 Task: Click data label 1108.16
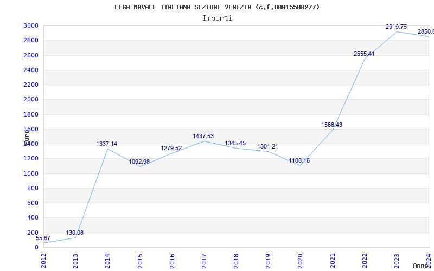click(299, 160)
